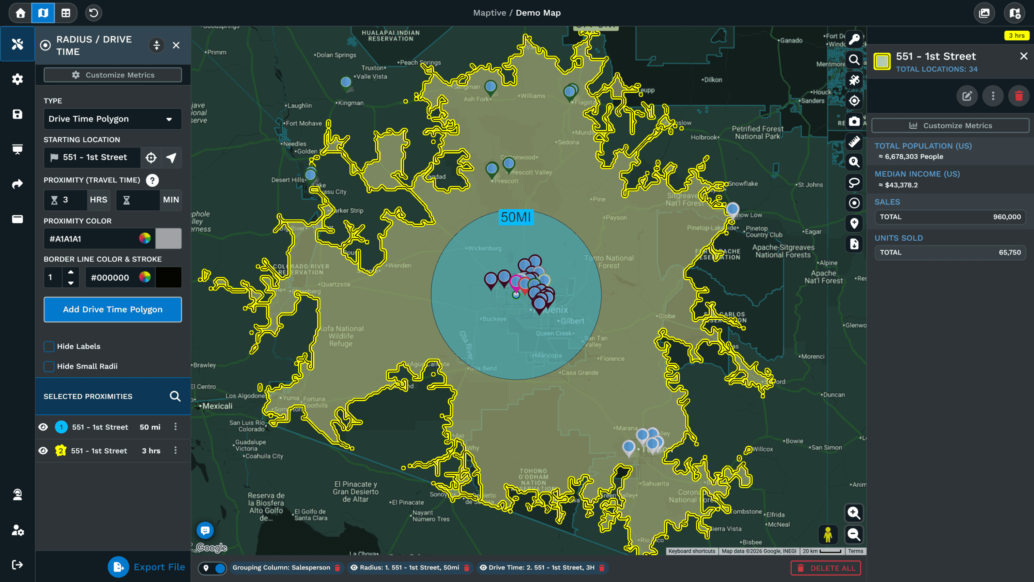Select the lasso selection tool

pos(854,183)
